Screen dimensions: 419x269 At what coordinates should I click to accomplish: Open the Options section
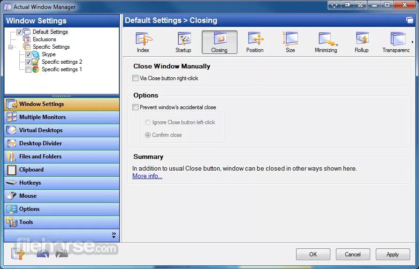coord(62,209)
